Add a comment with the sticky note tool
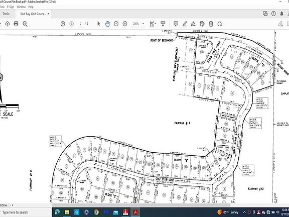289x217 pixels. coord(176,24)
